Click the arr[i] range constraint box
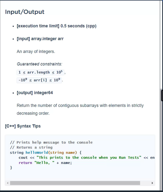 [x=39, y=80]
